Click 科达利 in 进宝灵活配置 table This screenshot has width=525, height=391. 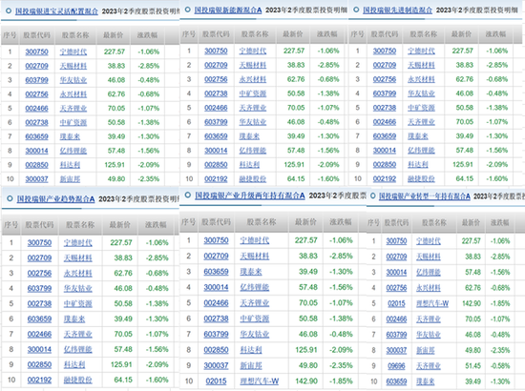(70, 165)
